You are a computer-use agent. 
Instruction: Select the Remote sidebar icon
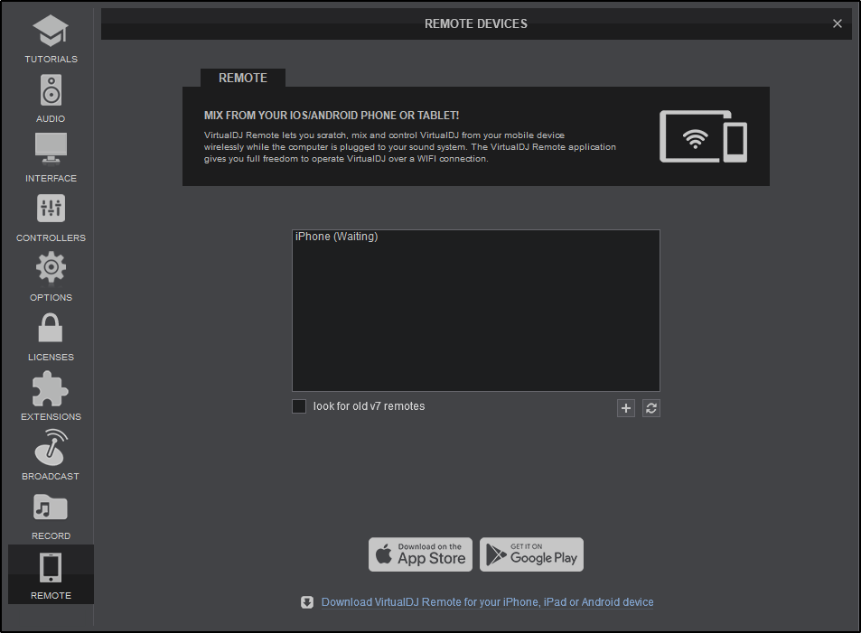(51, 572)
